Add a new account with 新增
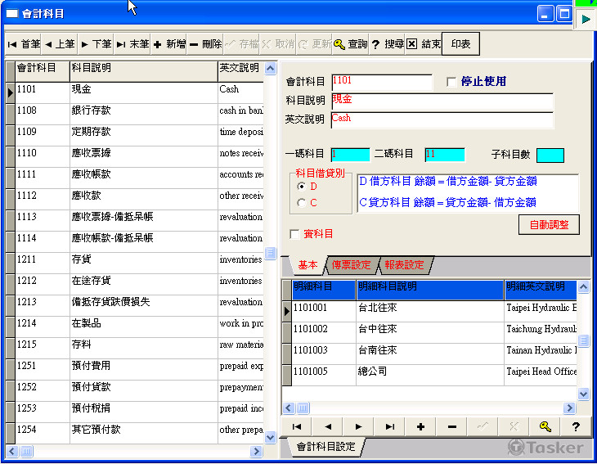The width and height of the screenshot is (597, 464). [x=169, y=44]
